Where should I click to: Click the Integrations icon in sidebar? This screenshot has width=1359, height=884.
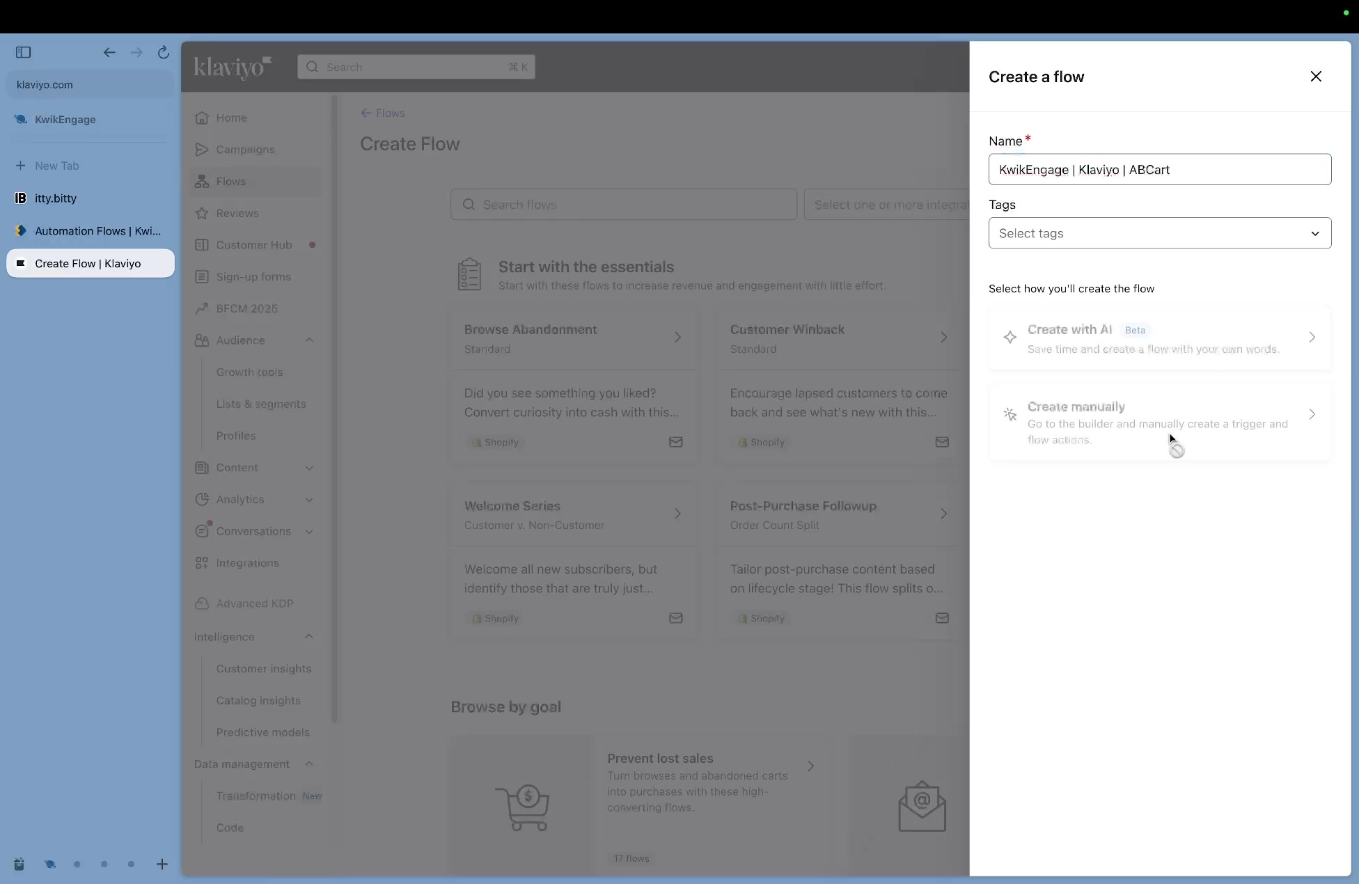click(202, 563)
